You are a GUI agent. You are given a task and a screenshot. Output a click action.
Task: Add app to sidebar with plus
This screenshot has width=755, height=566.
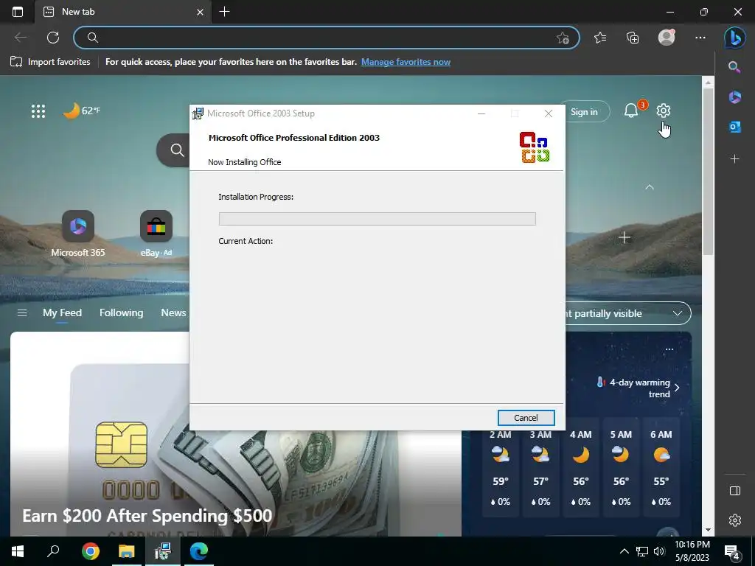coord(734,158)
